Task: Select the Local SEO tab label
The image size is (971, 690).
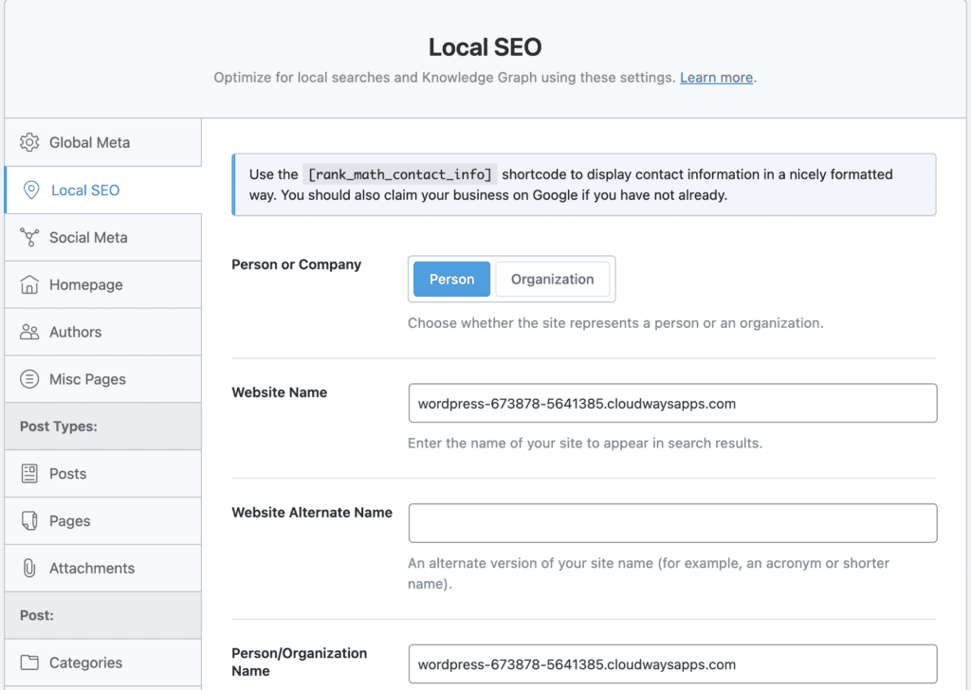Action: click(85, 190)
